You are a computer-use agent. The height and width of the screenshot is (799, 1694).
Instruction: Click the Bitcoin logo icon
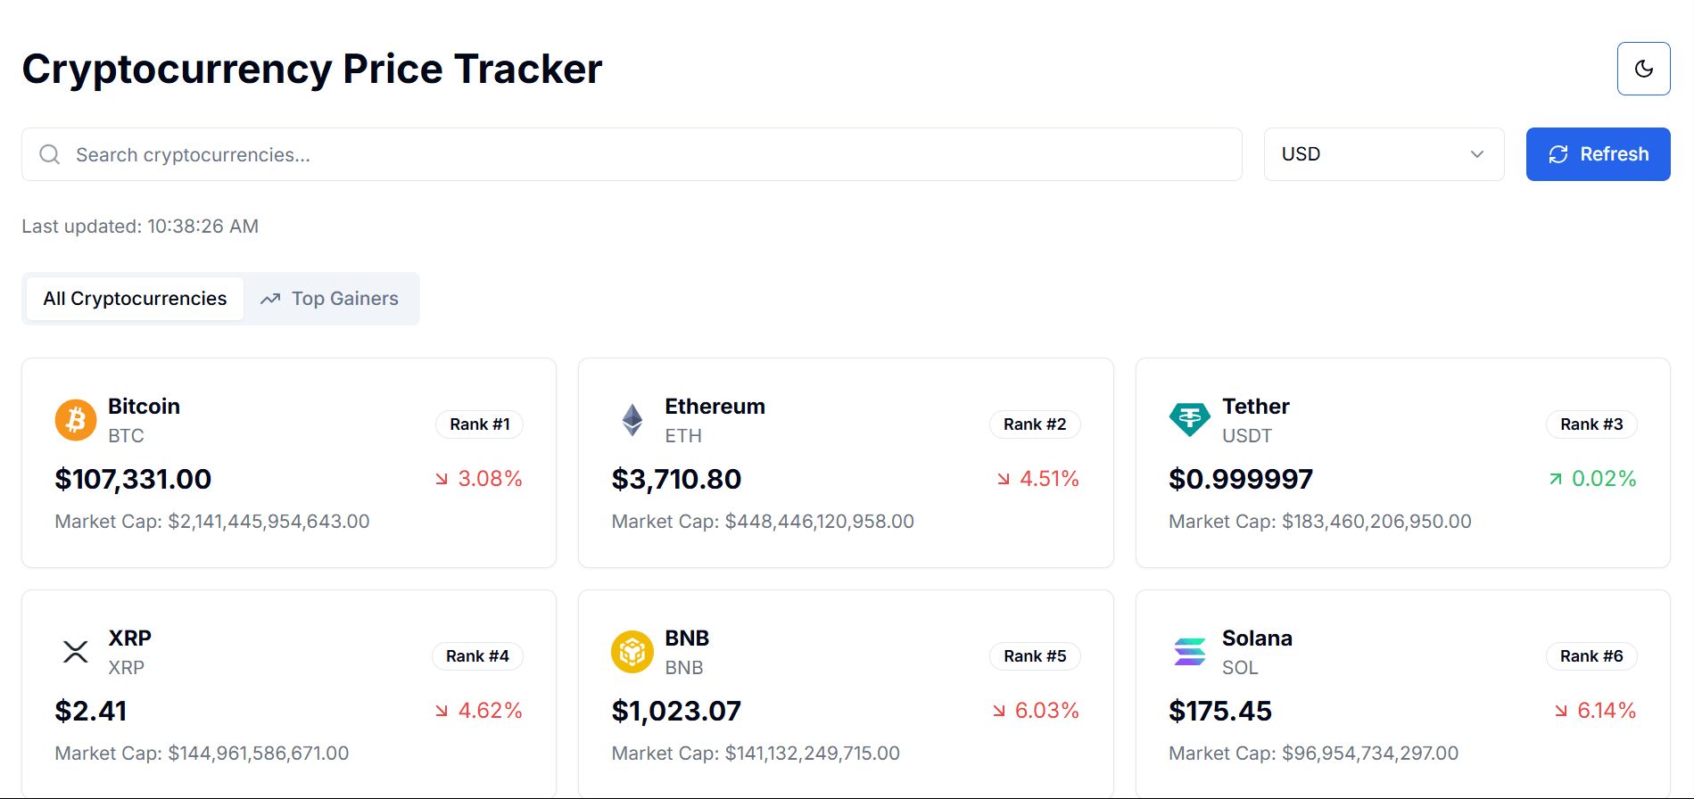76,419
